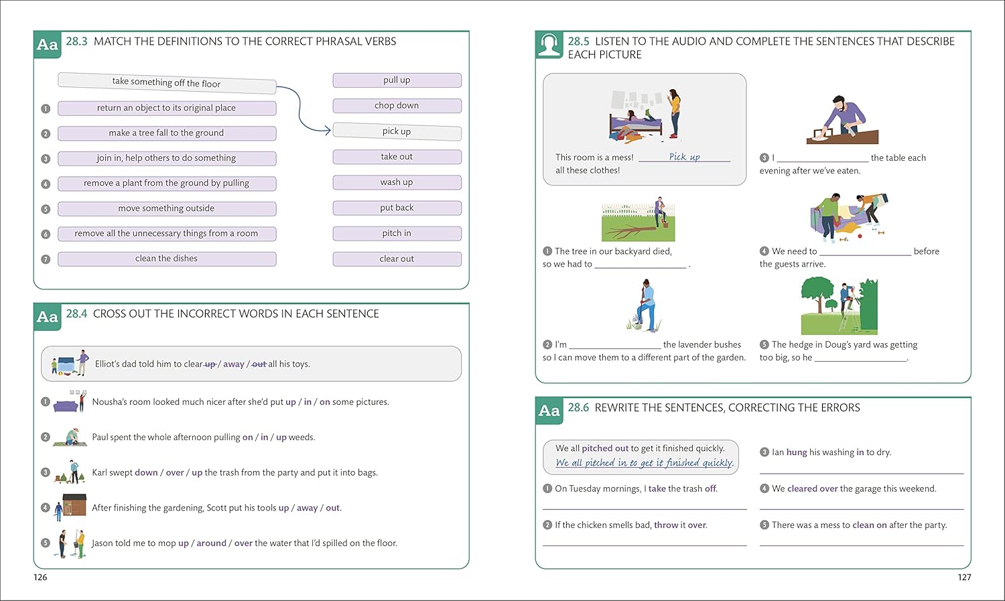The height and width of the screenshot is (601, 1005).
Task: Choose definition 'move something outside'
Action: click(x=167, y=208)
